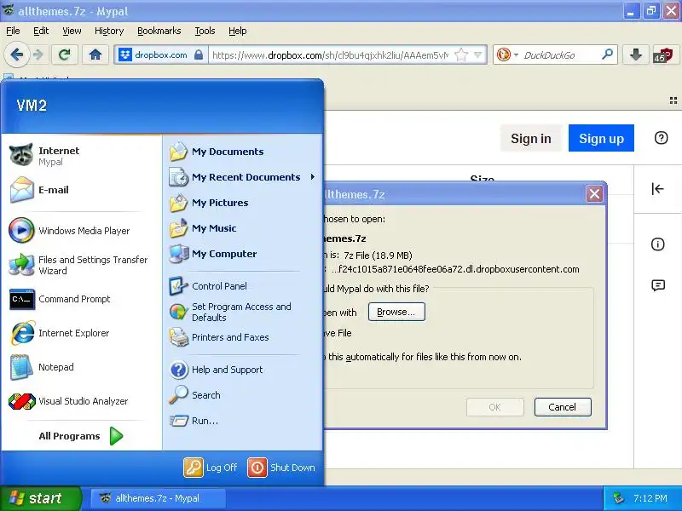The width and height of the screenshot is (682, 511).
Task: Open the Run... dialog
Action: (x=242, y=421)
